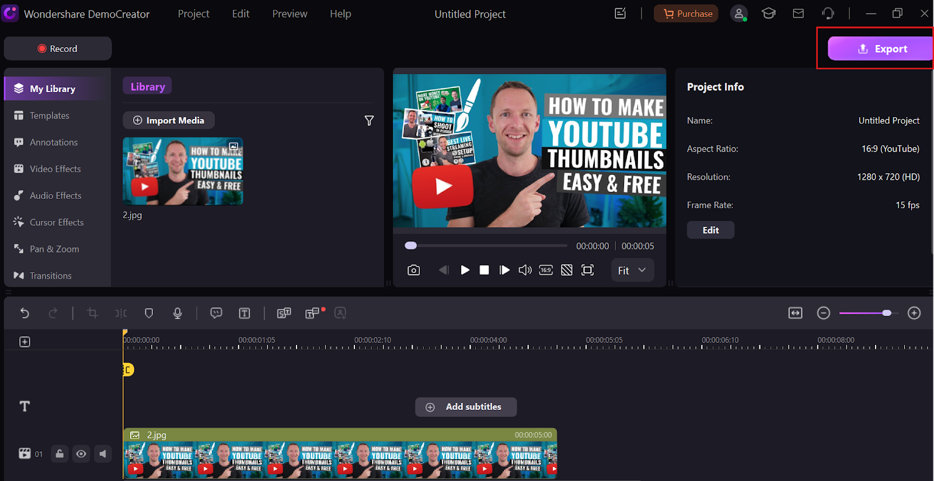Open Templates in sidebar
This screenshot has height=481, width=934.
point(57,115)
